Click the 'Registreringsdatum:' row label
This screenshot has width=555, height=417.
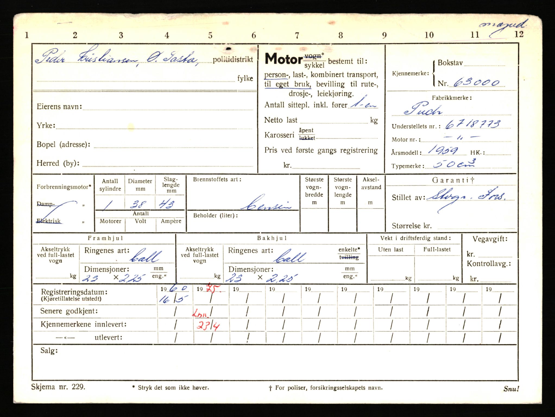[74, 292]
